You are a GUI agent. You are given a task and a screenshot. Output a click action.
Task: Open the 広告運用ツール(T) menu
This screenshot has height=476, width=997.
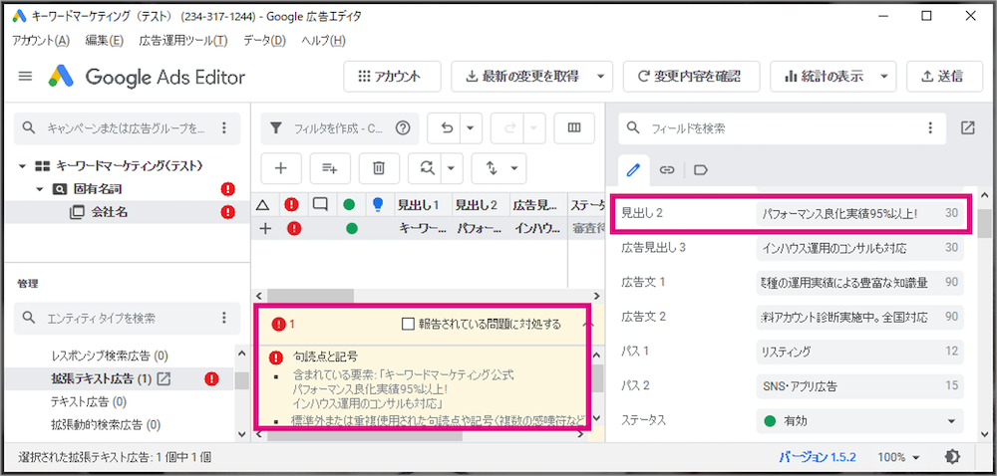(x=183, y=41)
